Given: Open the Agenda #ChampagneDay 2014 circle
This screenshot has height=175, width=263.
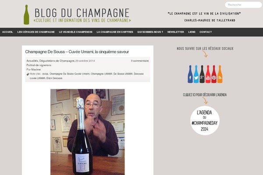Looking at the screenshot, I should tap(205, 120).
